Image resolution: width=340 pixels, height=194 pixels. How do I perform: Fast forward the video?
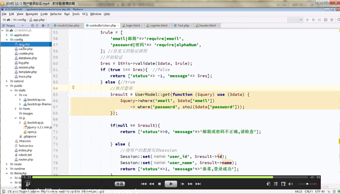click(190, 184)
